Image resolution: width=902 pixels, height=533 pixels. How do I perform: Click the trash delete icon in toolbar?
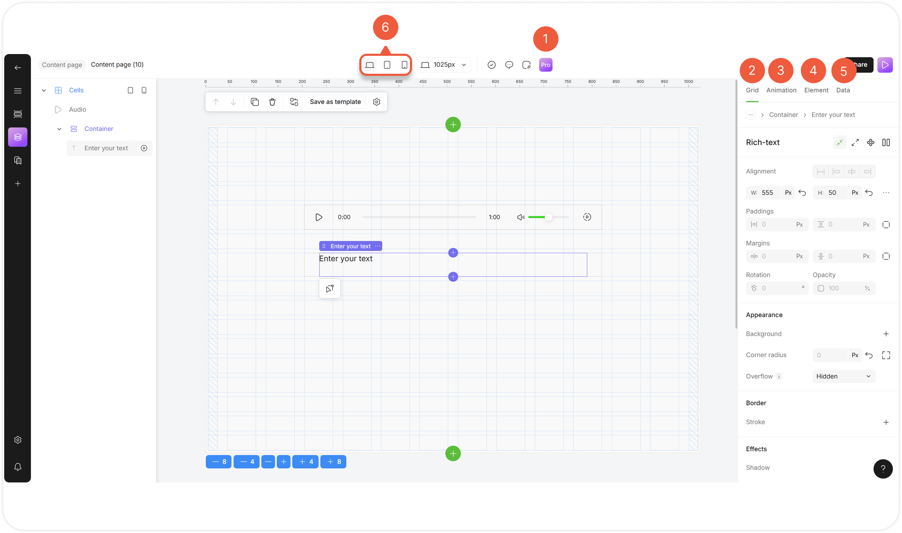tap(272, 102)
